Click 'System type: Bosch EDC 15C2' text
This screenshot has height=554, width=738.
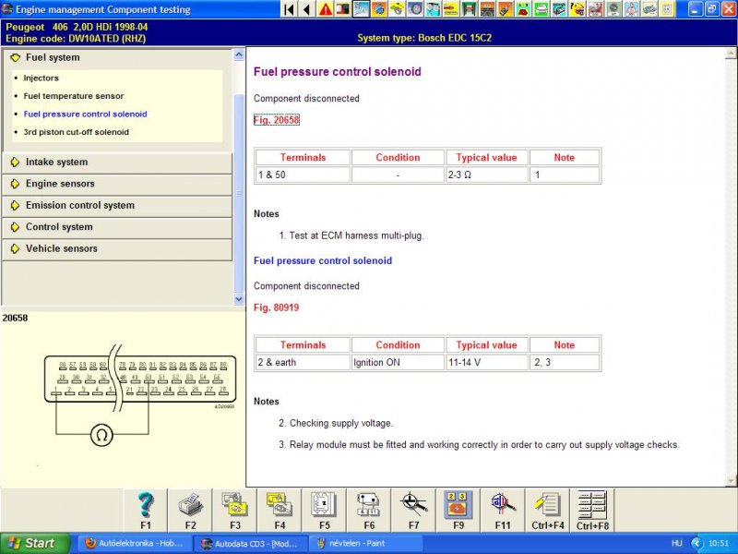[x=424, y=38]
